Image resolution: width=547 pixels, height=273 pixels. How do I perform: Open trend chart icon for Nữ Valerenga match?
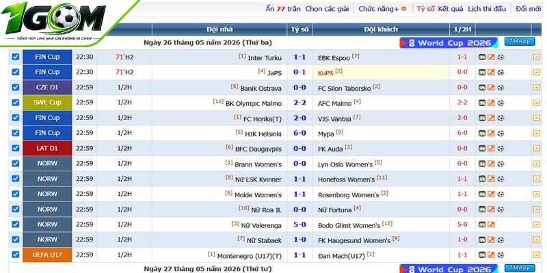[x=491, y=225]
